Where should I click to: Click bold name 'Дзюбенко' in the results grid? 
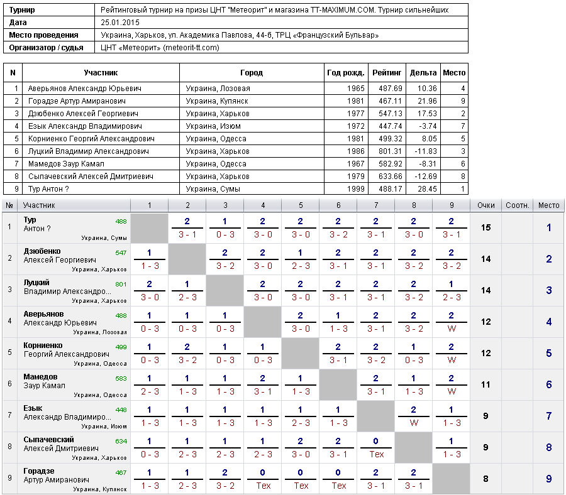click(42, 251)
